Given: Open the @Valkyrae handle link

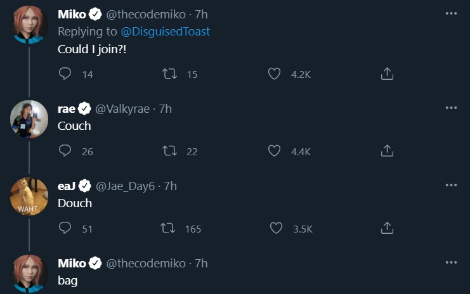Looking at the screenshot, I should pyautogui.click(x=122, y=109).
